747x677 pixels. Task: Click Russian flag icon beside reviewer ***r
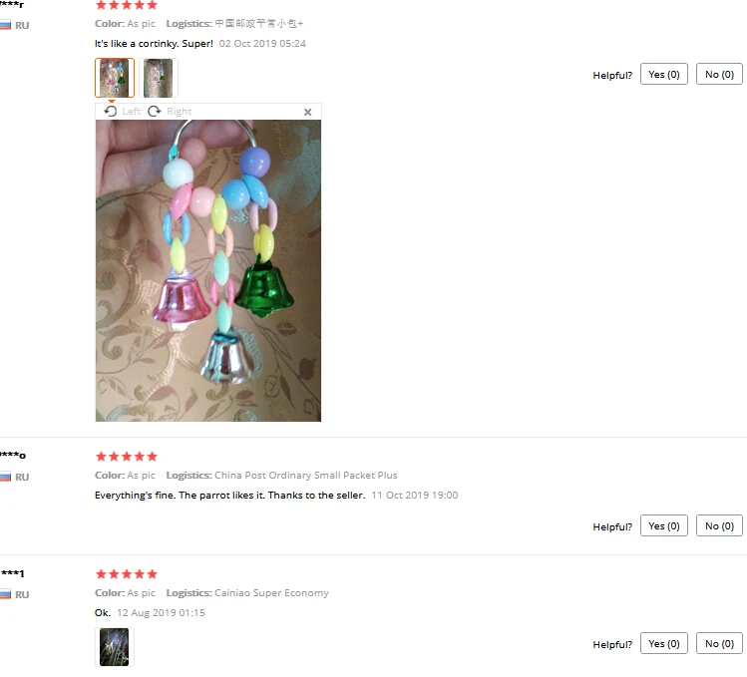click(5, 25)
